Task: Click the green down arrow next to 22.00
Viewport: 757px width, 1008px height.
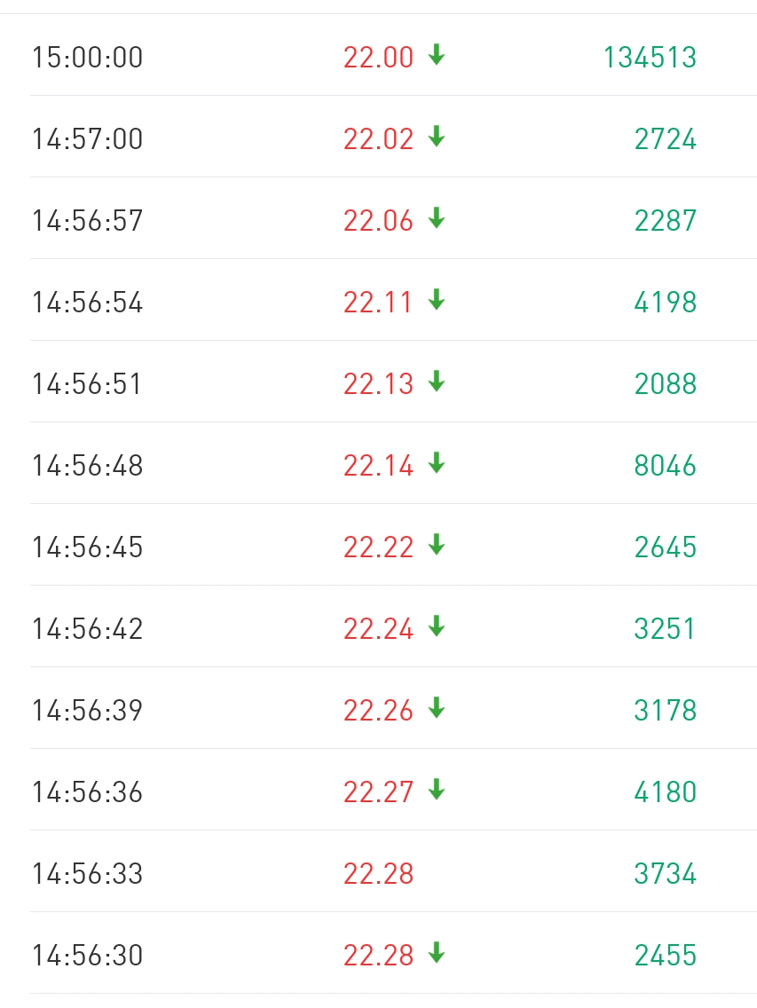Action: [x=436, y=56]
